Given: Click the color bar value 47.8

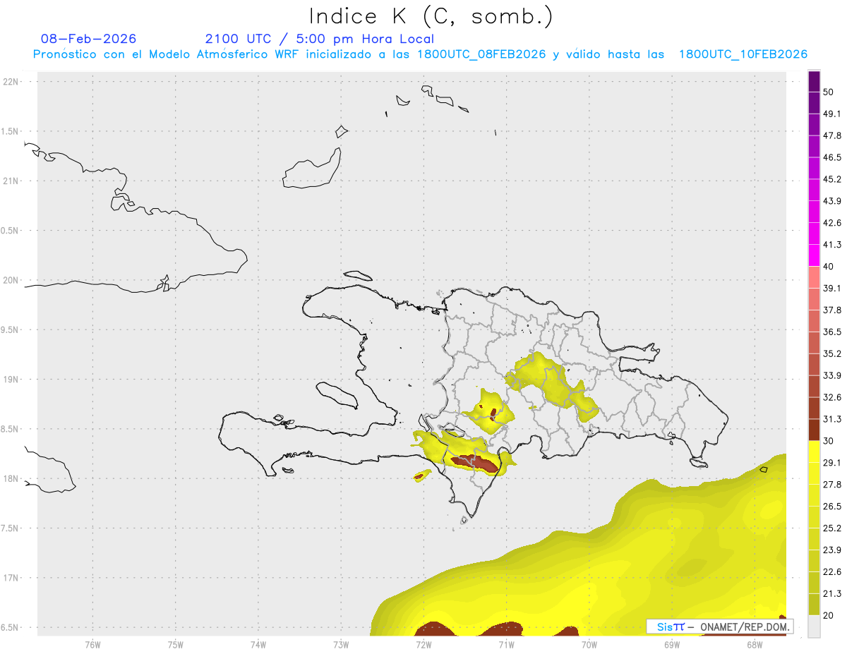Looking at the screenshot, I should [831, 135].
